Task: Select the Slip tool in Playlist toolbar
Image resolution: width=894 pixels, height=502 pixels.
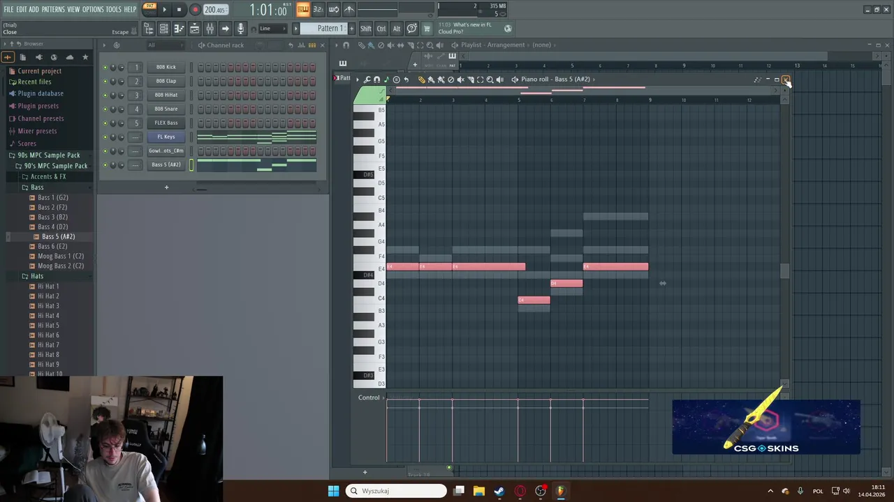Action: pyautogui.click(x=400, y=45)
